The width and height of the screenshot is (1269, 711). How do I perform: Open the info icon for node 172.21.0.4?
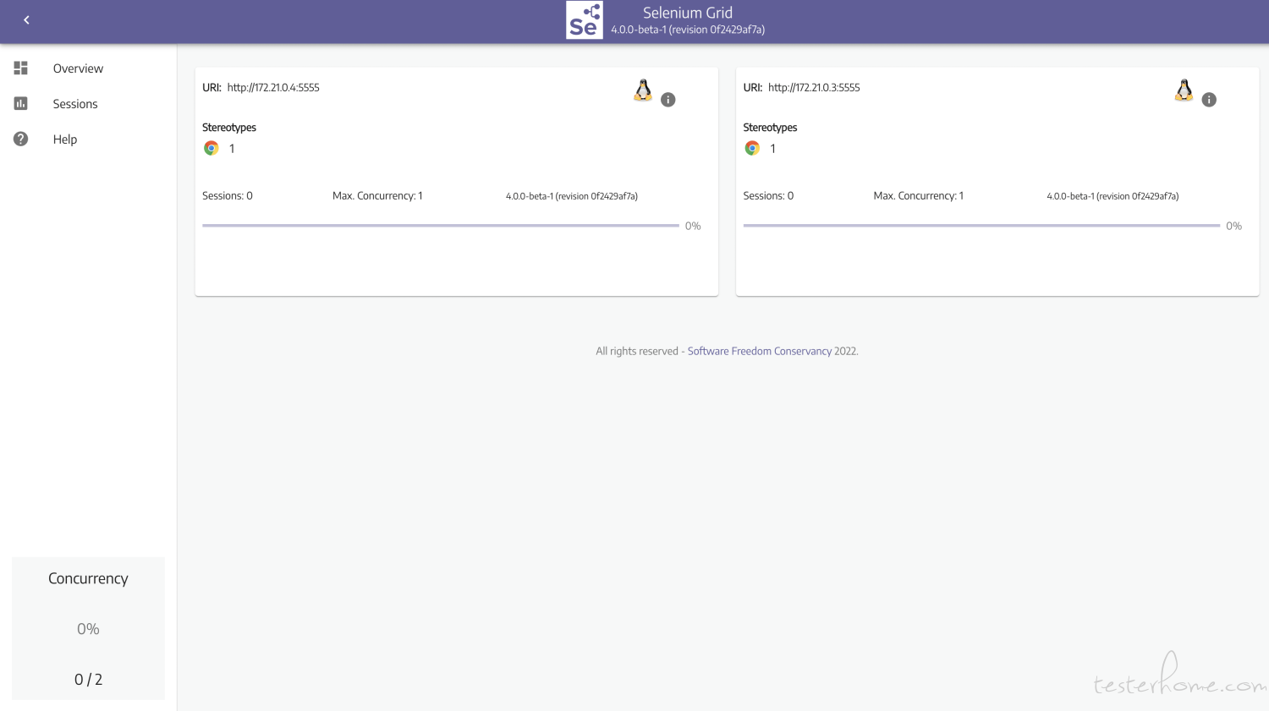click(668, 100)
